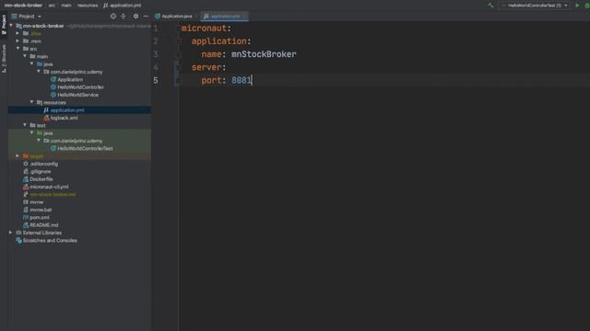Click the Scratches and Consoles icon
The image size is (590, 331).
[x=18, y=241]
